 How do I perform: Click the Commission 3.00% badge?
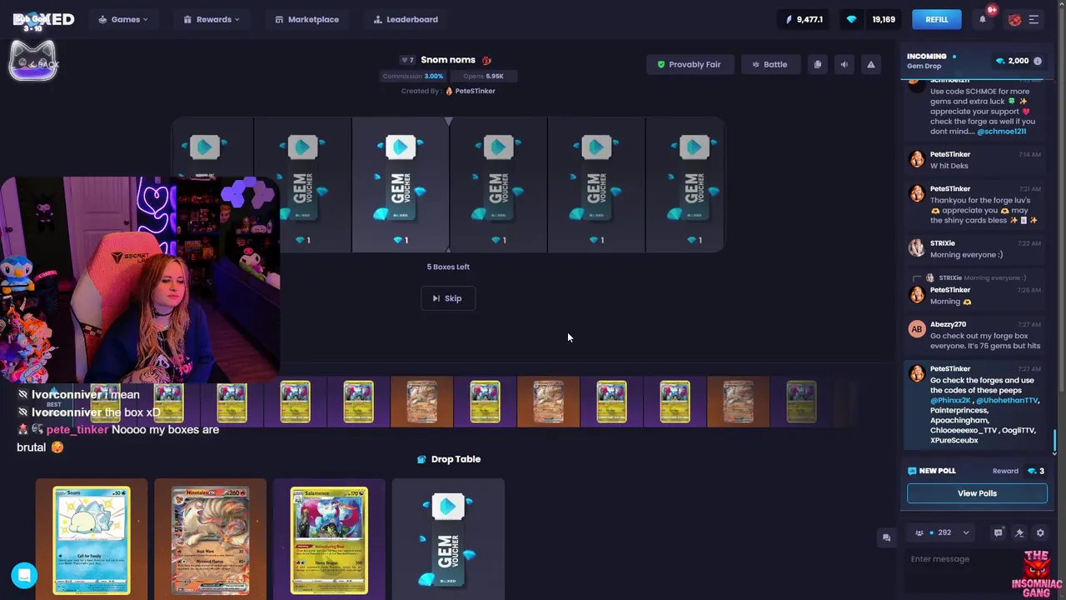click(413, 76)
